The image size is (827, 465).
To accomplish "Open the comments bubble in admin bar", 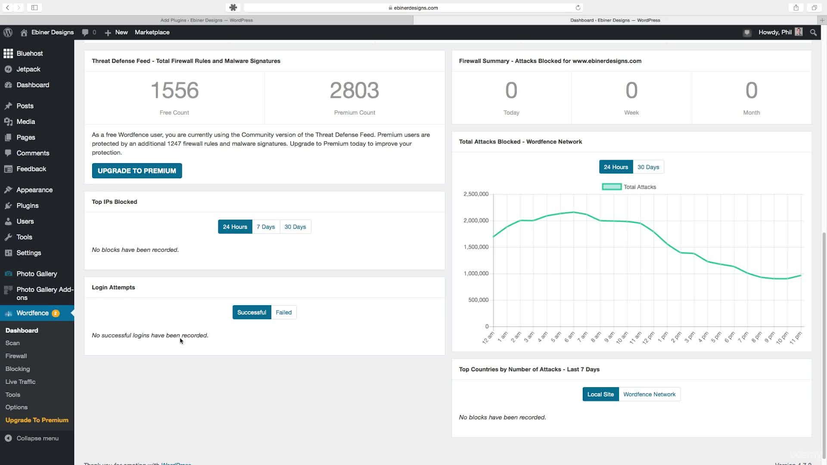I will (x=85, y=32).
